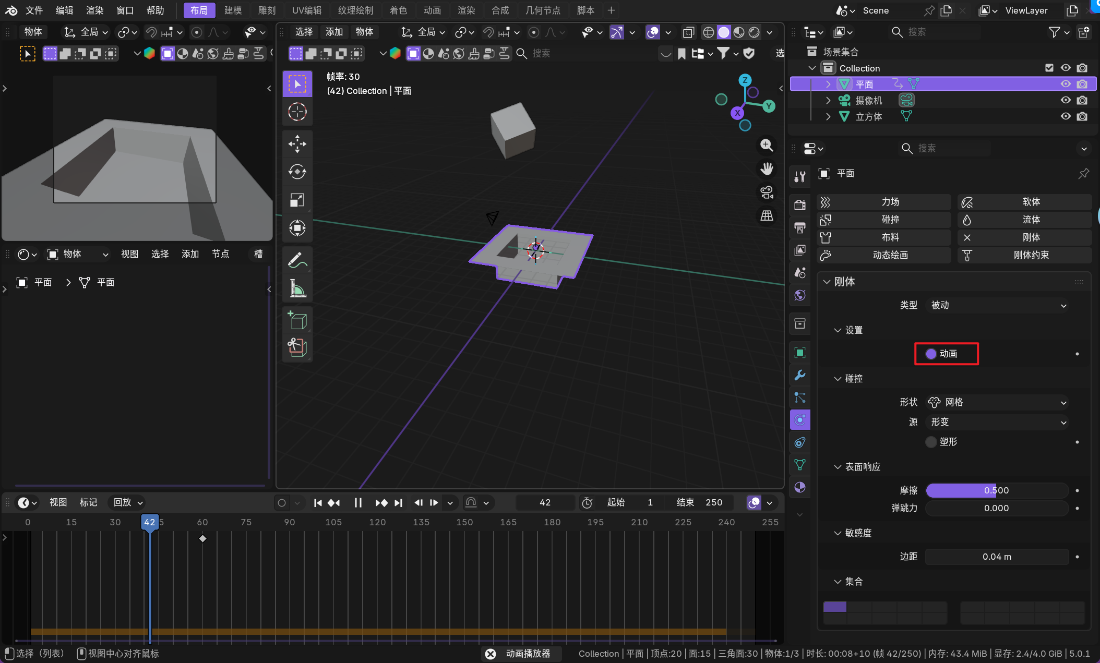Image resolution: width=1100 pixels, height=663 pixels.
Task: Switch to the 建模 workspace tab
Action: [x=233, y=10]
